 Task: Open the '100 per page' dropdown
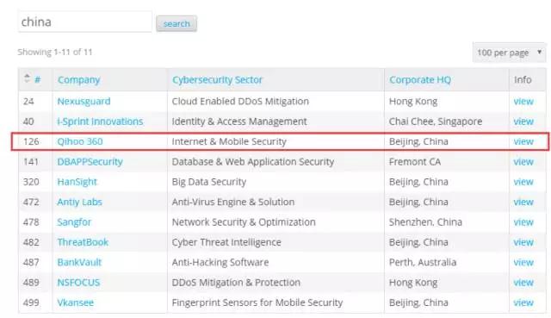pos(509,53)
